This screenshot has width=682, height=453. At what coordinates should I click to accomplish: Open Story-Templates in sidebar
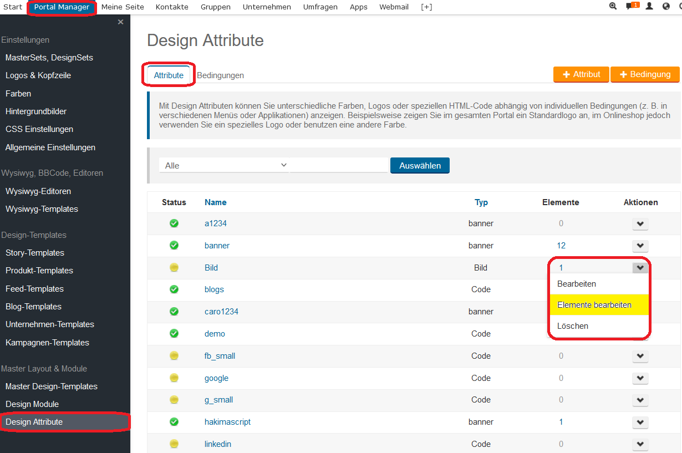point(35,253)
